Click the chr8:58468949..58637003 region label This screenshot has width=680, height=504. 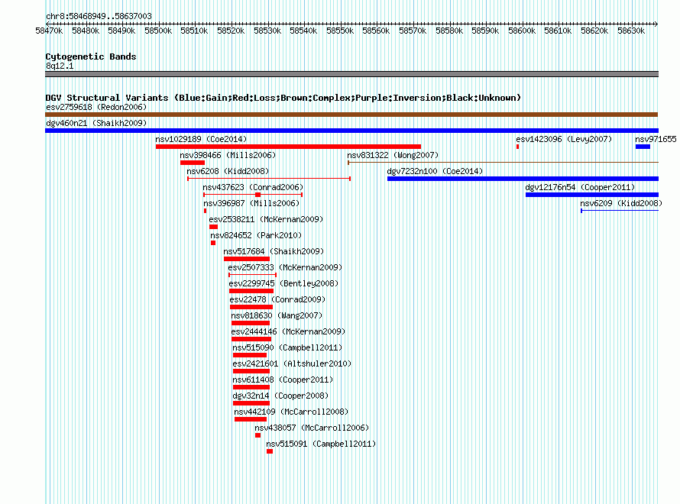click(x=99, y=16)
